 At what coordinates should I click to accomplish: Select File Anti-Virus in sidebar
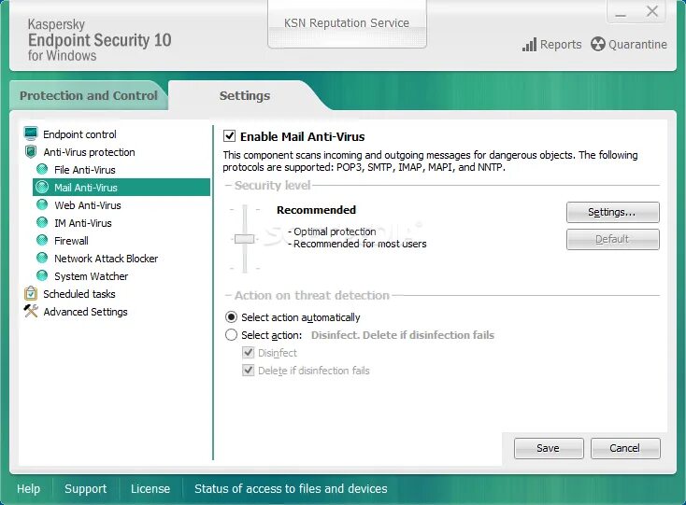(x=85, y=170)
